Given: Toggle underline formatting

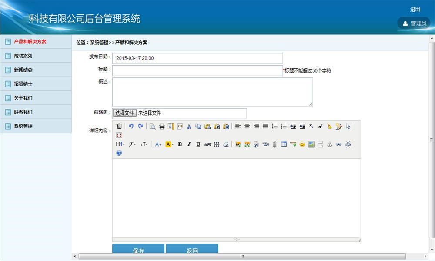Looking at the screenshot, I should click(x=198, y=144).
